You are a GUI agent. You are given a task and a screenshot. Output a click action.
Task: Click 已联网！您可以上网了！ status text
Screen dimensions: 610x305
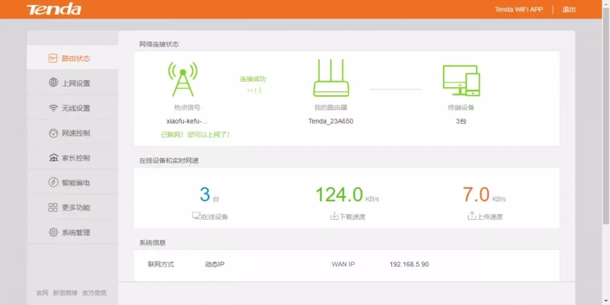[195, 135]
